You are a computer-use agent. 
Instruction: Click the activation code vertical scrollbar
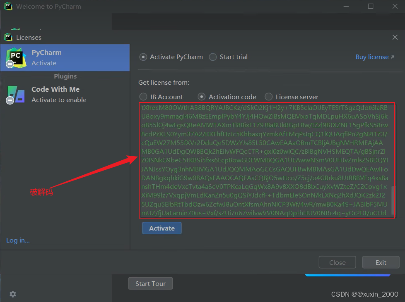[393, 200]
